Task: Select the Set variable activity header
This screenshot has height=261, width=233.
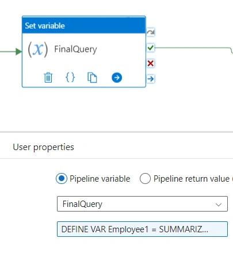Action: 84,25
